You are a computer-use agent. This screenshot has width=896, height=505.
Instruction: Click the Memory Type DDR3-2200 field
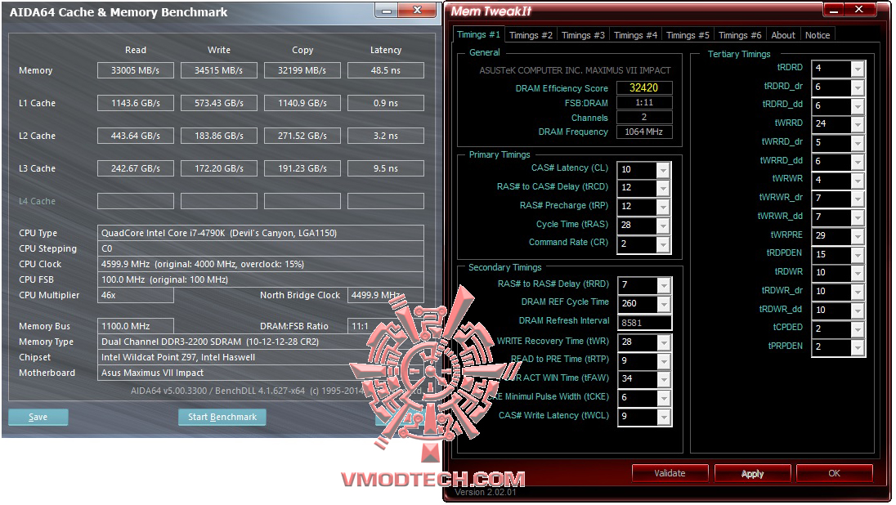261,342
